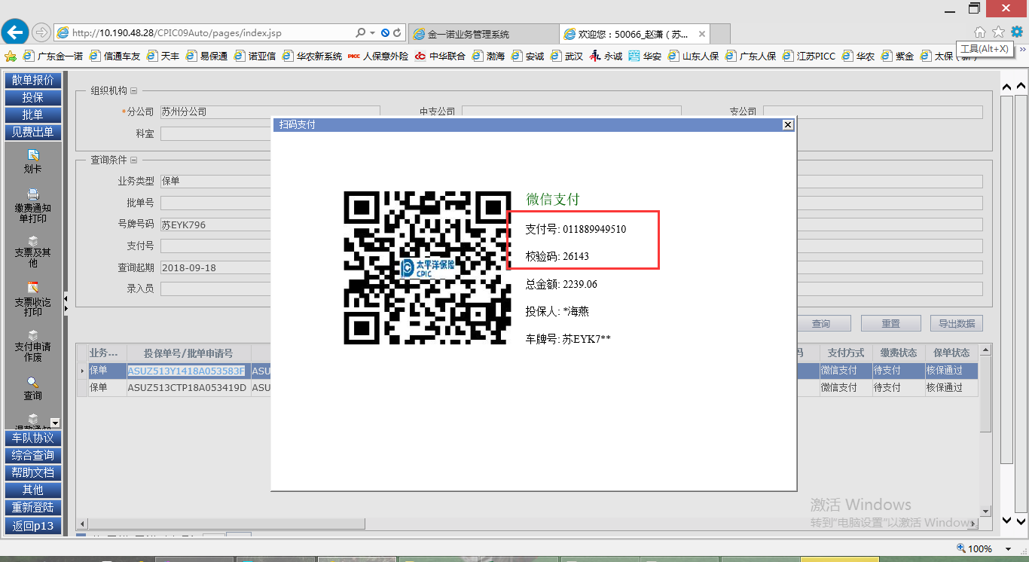Open the 支票收讫打印 sidebar icon
The width and height of the screenshot is (1029, 562).
(32, 299)
